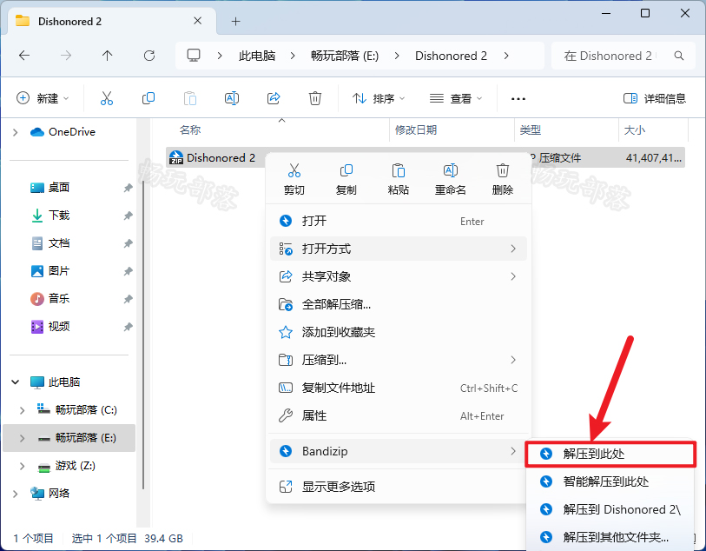Expand the 游戏 (Z:) drive node
Screen dimensions: 706x551
point(22,466)
